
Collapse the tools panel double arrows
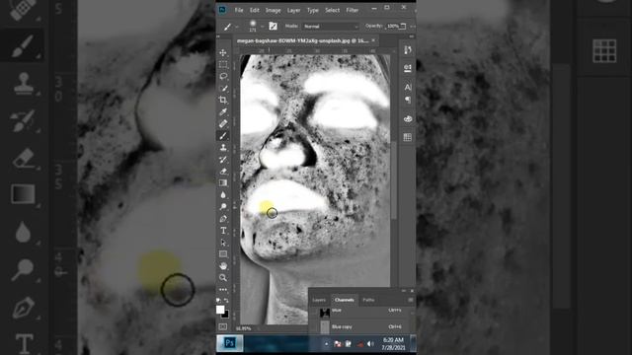tap(218, 36)
